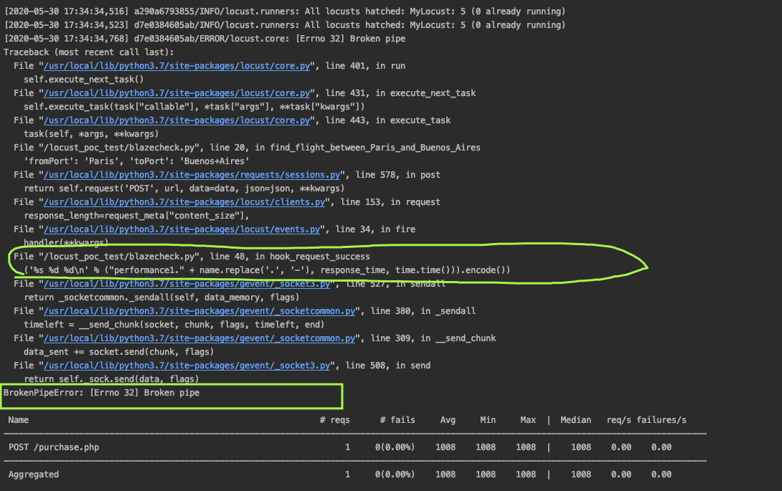Click blazecheck.py line 20 traceback row
Screen dimensions: 782x491
(x=247, y=148)
